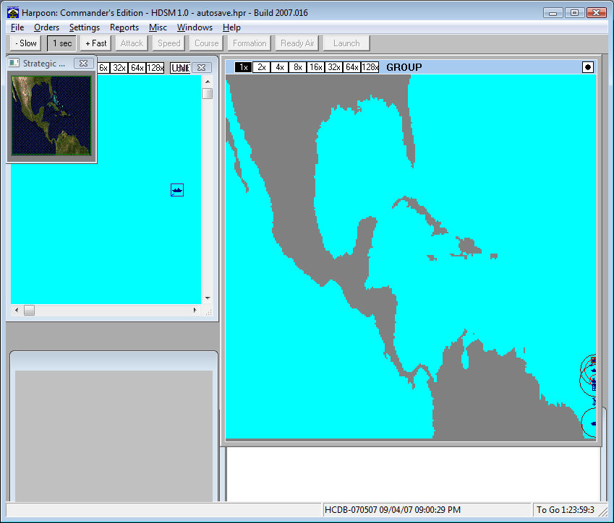This screenshot has height=523, width=614.
Task: Click the HCDB-070507 date time status entry
Action: pos(393,510)
